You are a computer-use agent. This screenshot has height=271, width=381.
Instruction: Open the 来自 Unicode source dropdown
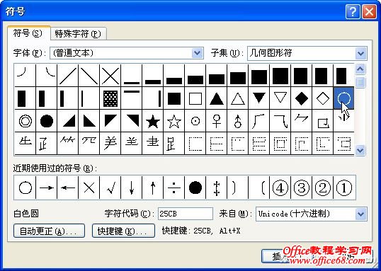tap(361, 214)
